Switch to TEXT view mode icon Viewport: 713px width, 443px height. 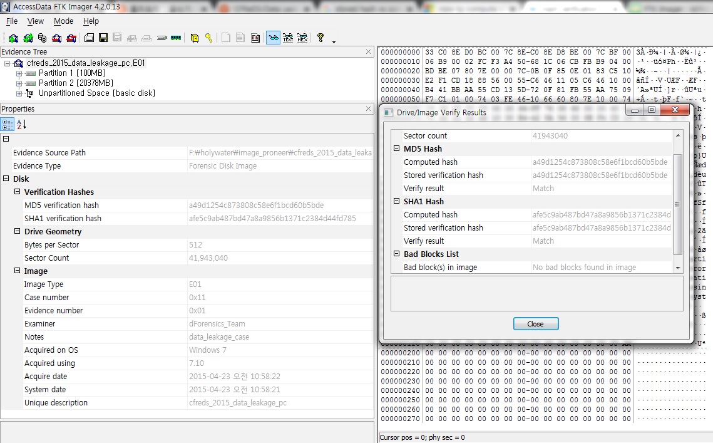click(x=288, y=38)
